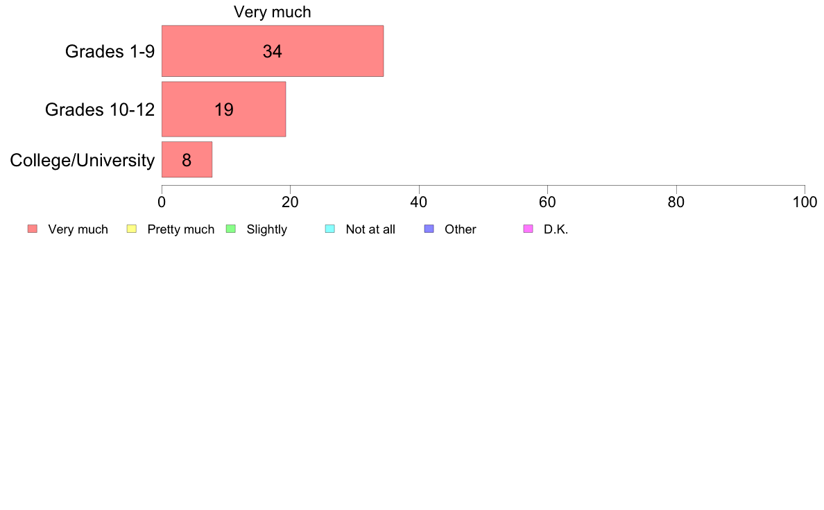Screen dimensions: 824x510
Task: Click the magenta D.K. legend swatch
Action: pos(528,229)
